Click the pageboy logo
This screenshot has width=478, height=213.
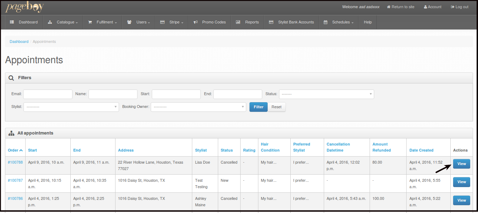click(x=25, y=7)
